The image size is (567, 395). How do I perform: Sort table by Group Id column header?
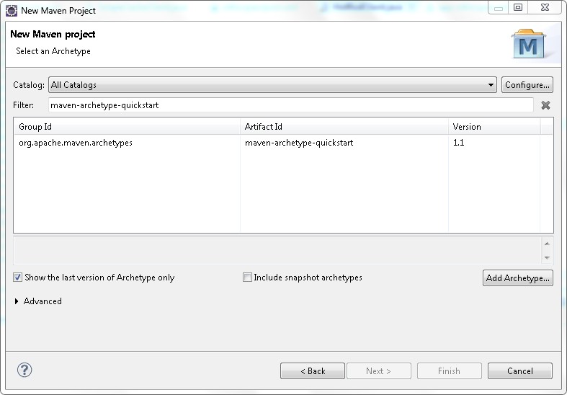pos(127,127)
